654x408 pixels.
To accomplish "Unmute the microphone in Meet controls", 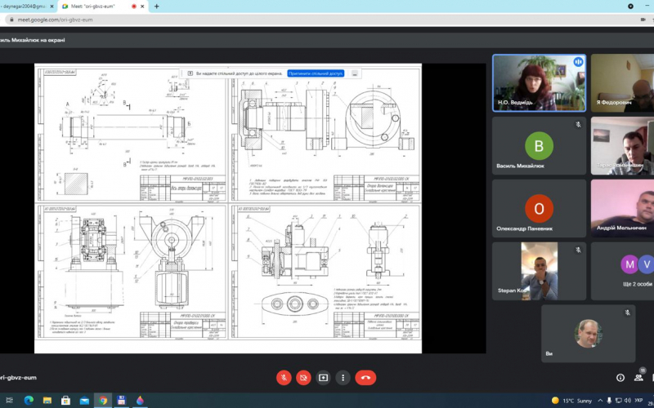I will (x=284, y=378).
